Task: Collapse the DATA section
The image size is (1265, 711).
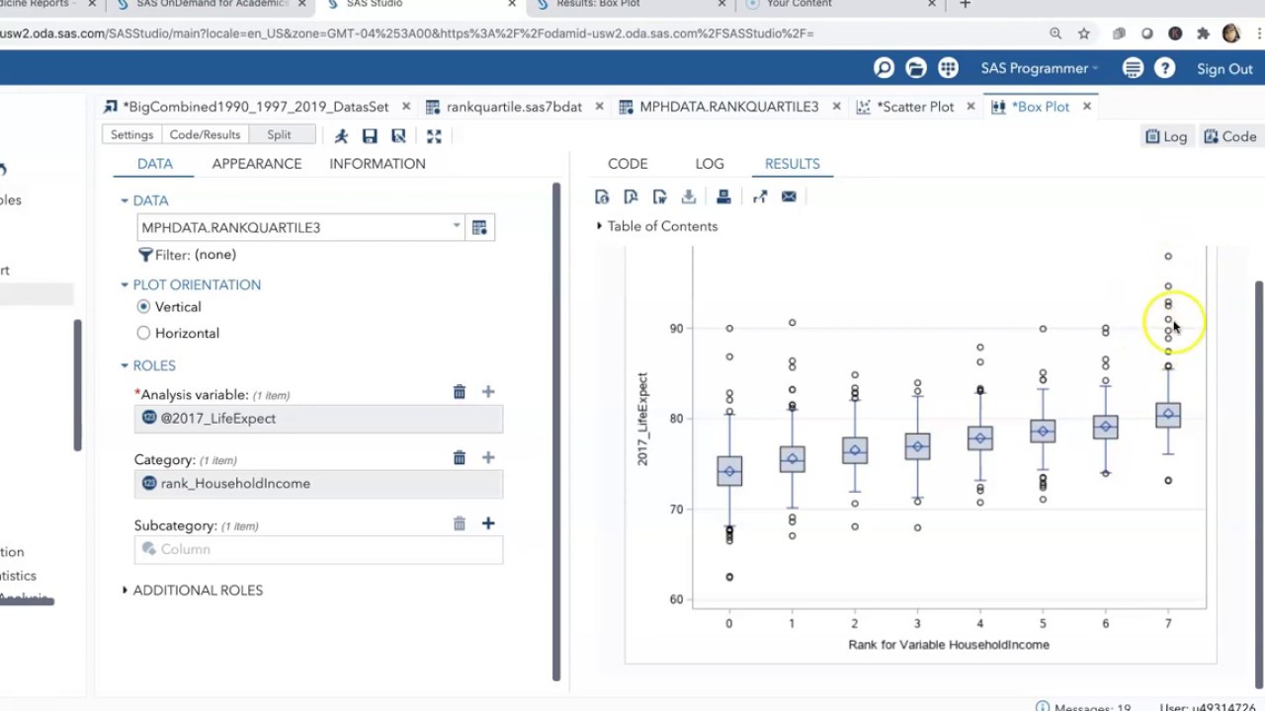Action: pyautogui.click(x=125, y=200)
